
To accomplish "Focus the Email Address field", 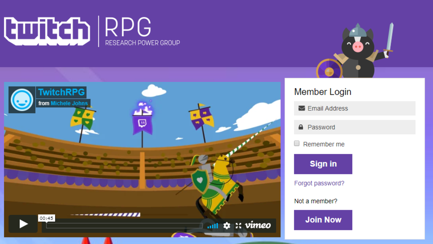I will (355, 108).
